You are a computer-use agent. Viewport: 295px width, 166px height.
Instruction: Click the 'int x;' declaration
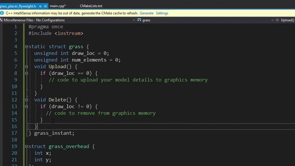pyautogui.click(x=43, y=153)
